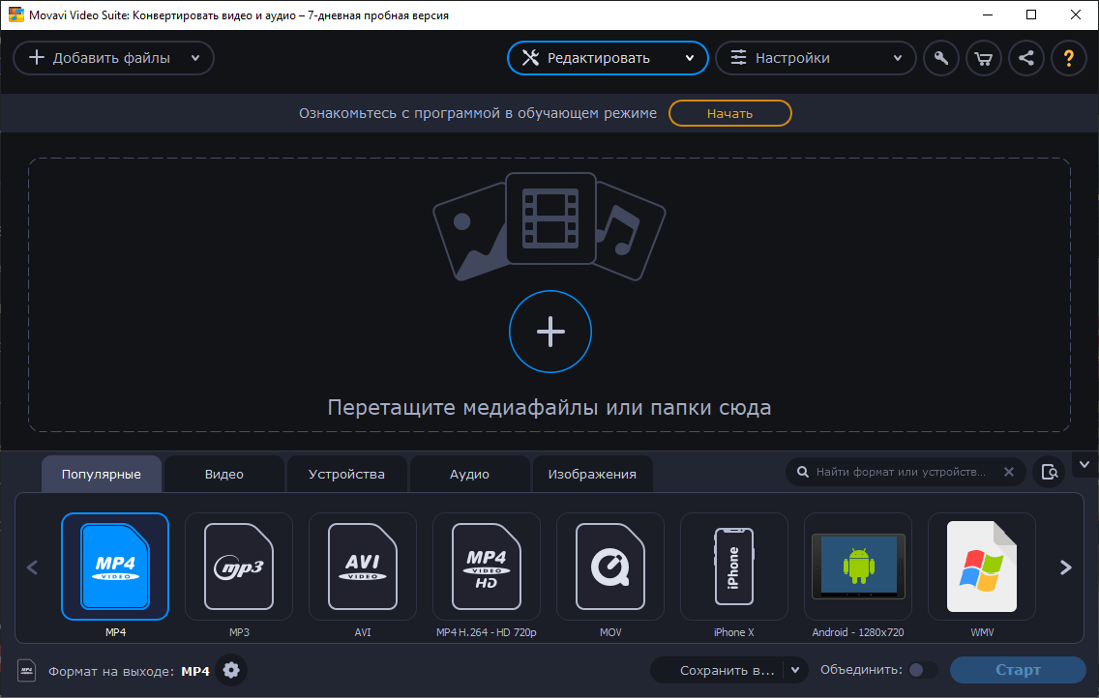
Task: Click the Перетащите медиафайлы drop area text
Action: coord(549,407)
